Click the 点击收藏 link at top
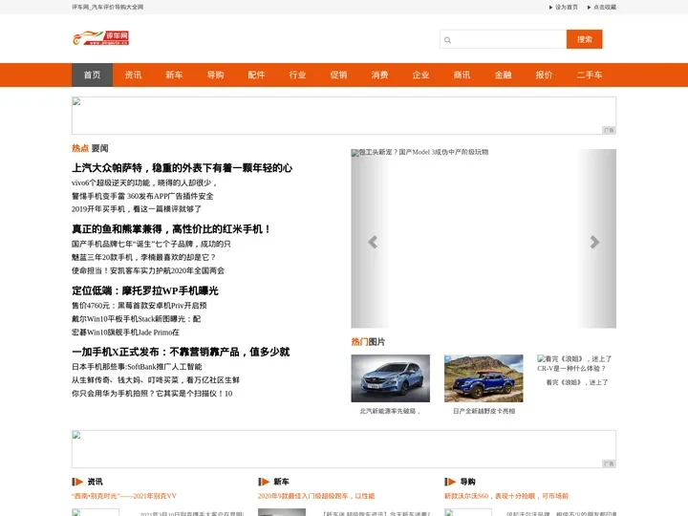The width and height of the screenshot is (688, 516). (x=602, y=7)
